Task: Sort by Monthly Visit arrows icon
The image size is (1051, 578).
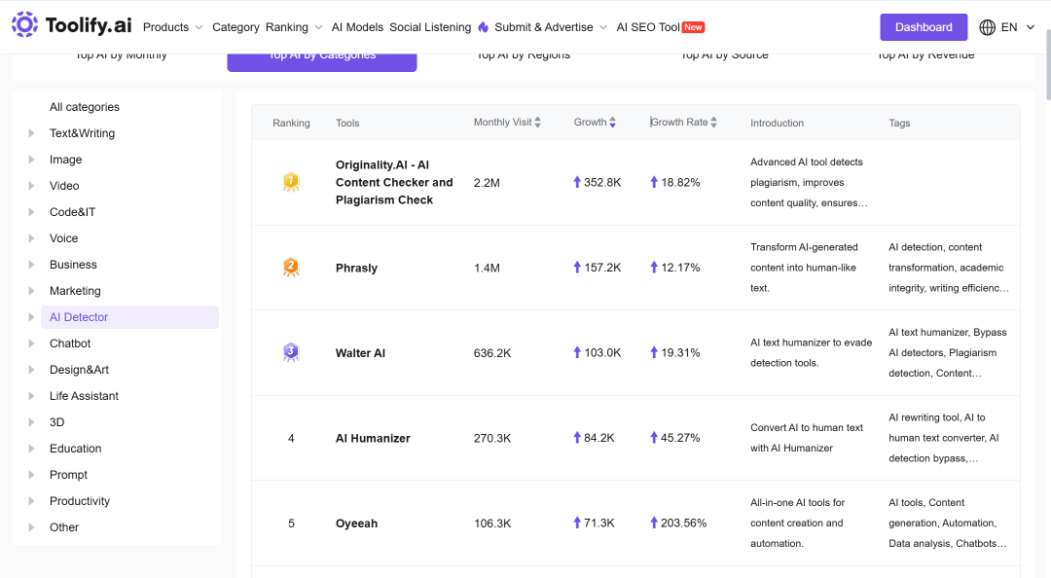Action: pos(537,122)
